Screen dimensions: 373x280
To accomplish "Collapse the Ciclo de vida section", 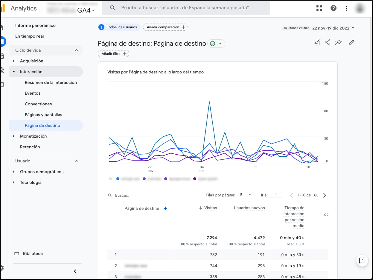I will [77, 50].
